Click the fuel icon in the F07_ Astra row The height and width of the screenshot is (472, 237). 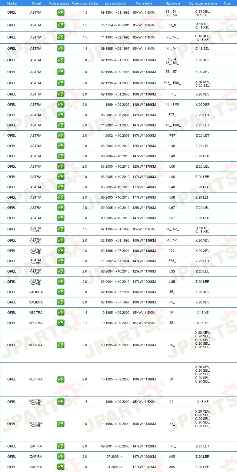pos(61,115)
